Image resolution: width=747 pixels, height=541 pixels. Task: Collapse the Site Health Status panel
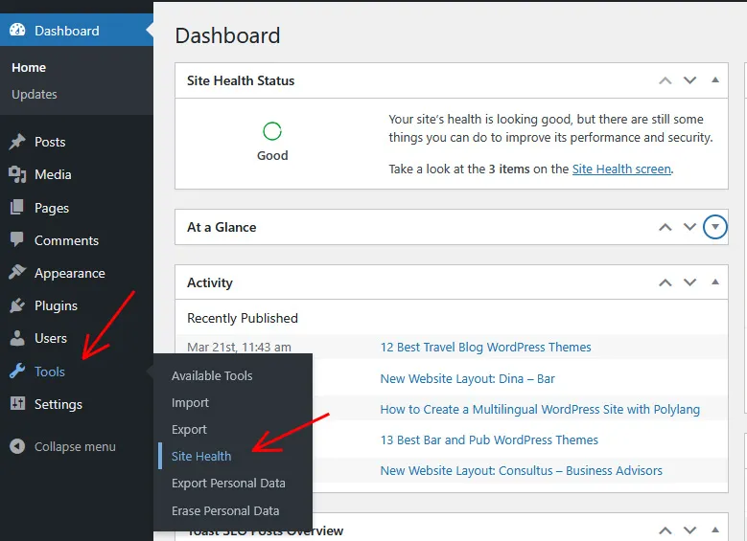point(715,79)
